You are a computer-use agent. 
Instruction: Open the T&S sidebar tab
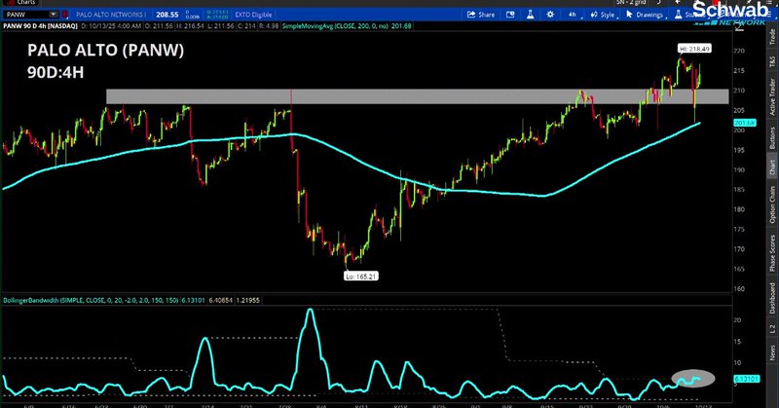point(772,61)
